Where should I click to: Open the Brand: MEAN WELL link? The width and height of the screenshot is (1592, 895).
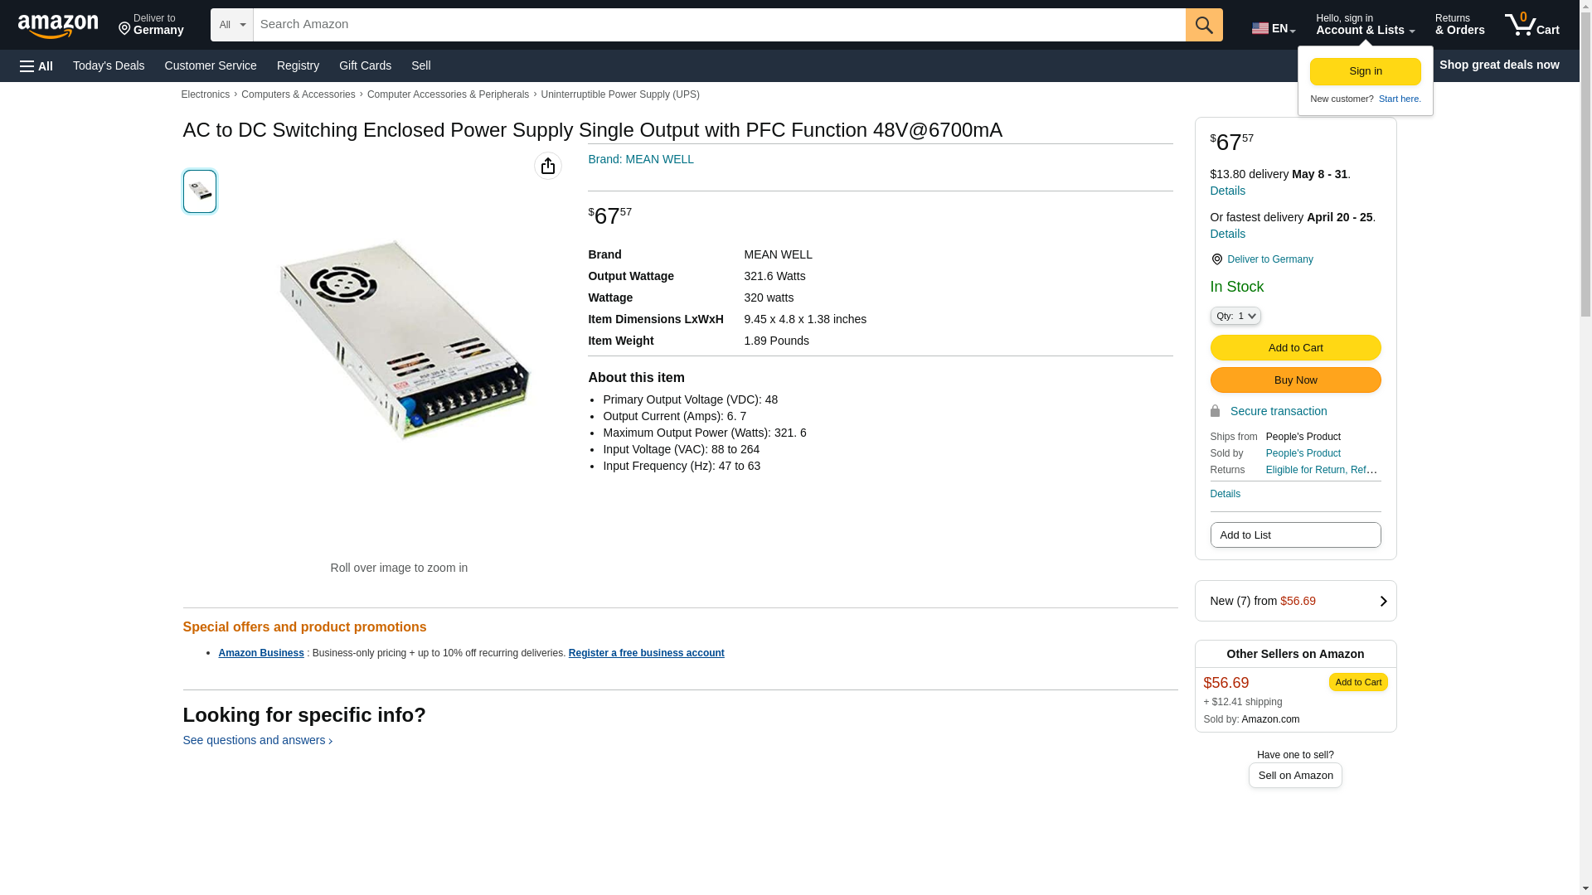point(641,159)
